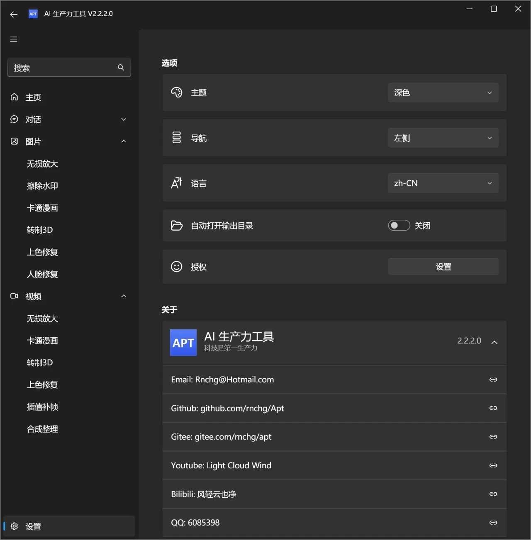Click the search magnifier icon

121,68
